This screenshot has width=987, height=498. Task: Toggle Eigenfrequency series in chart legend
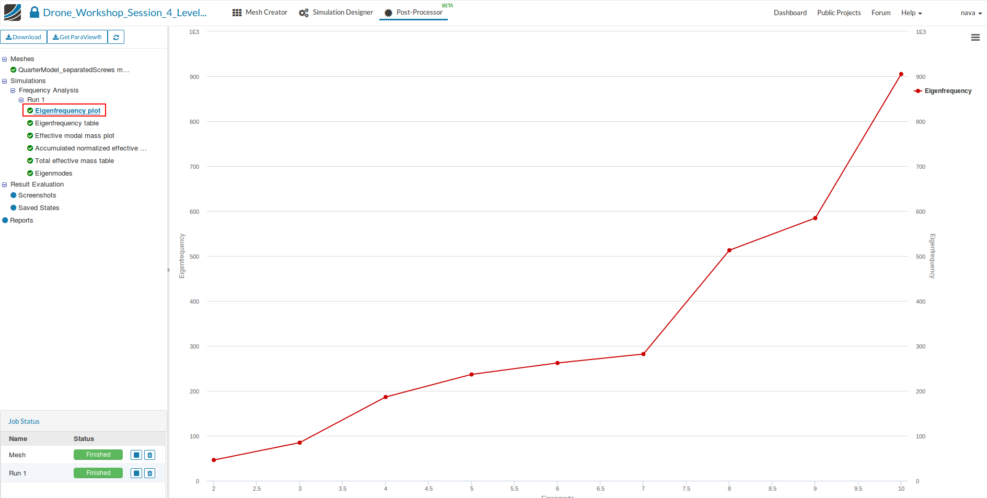[x=943, y=91]
